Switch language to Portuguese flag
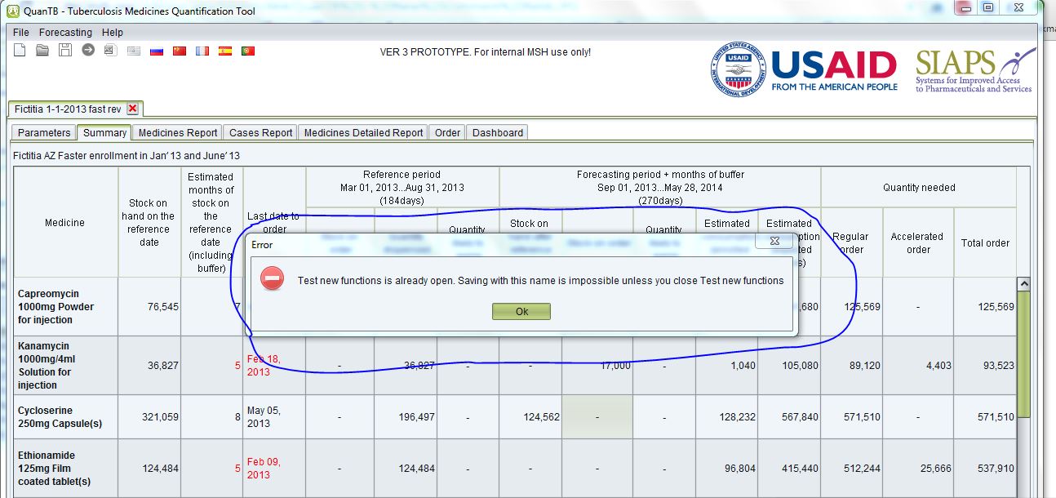Screen dimensions: 1056x498 (248, 51)
